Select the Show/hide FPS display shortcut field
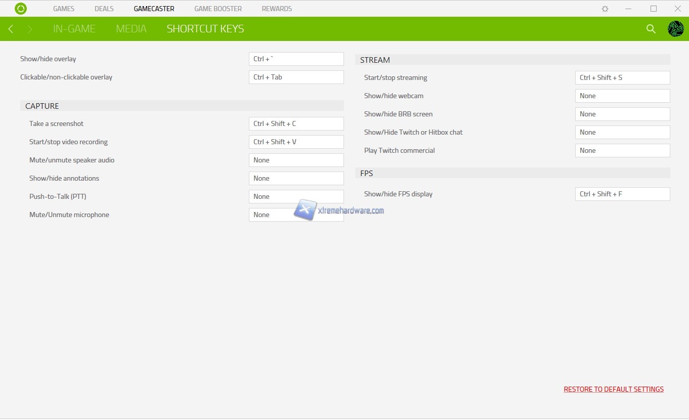The image size is (689, 420). coord(622,194)
